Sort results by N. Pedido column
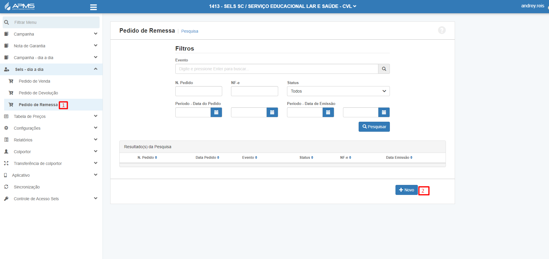The width and height of the screenshot is (549, 259). click(x=147, y=158)
